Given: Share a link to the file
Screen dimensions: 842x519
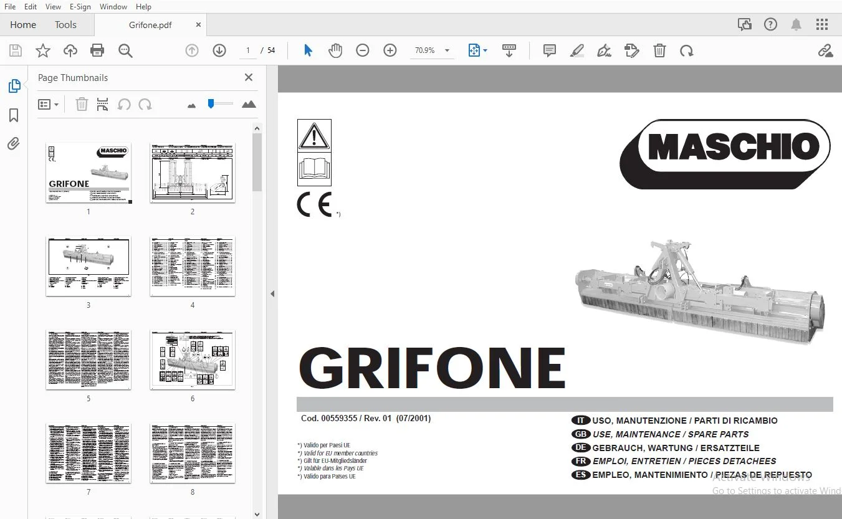Looking at the screenshot, I should point(826,50).
